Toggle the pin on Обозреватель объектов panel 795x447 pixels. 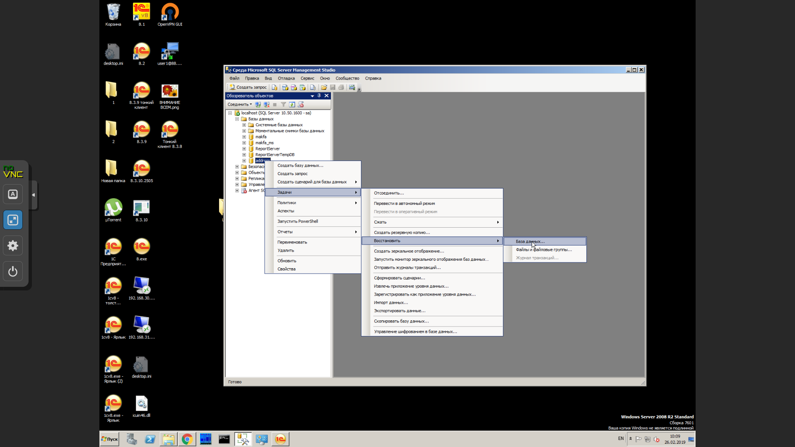319,96
